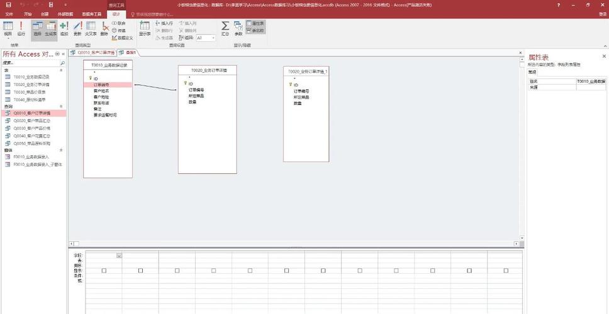Select the Union (联合) query option

119,23
